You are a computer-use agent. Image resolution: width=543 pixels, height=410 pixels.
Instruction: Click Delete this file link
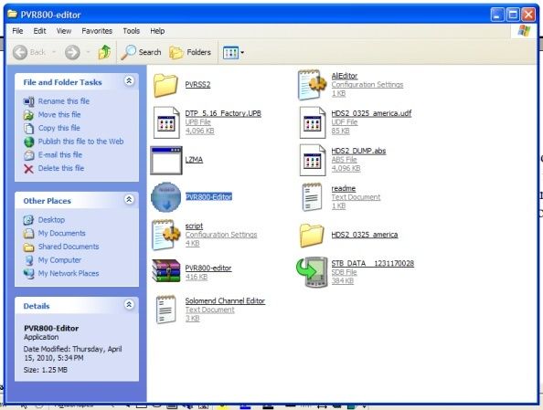[61, 168]
